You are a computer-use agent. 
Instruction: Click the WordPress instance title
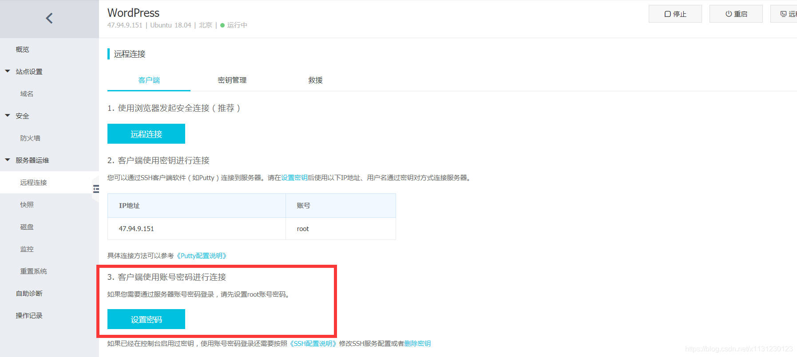133,13
